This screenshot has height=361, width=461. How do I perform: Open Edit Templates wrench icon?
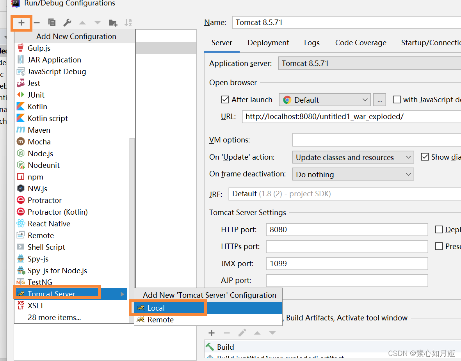(x=67, y=22)
